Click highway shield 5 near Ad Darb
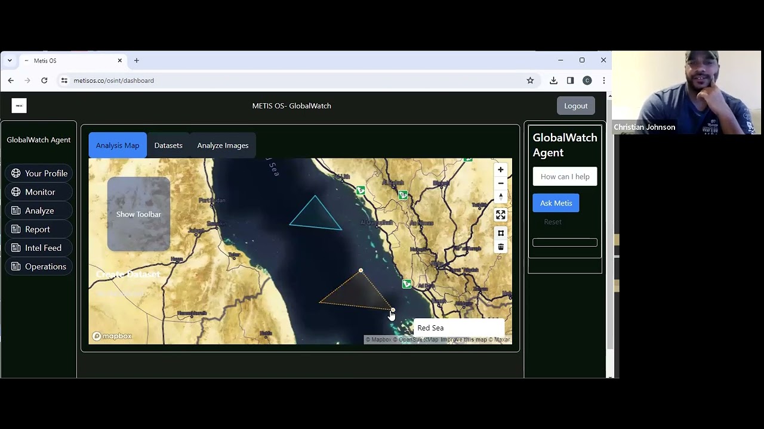 click(x=406, y=284)
